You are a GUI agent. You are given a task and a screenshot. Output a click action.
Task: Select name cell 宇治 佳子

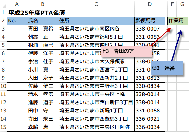pos(43,62)
